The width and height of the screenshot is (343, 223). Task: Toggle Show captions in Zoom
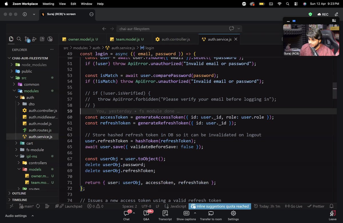pos(186,215)
